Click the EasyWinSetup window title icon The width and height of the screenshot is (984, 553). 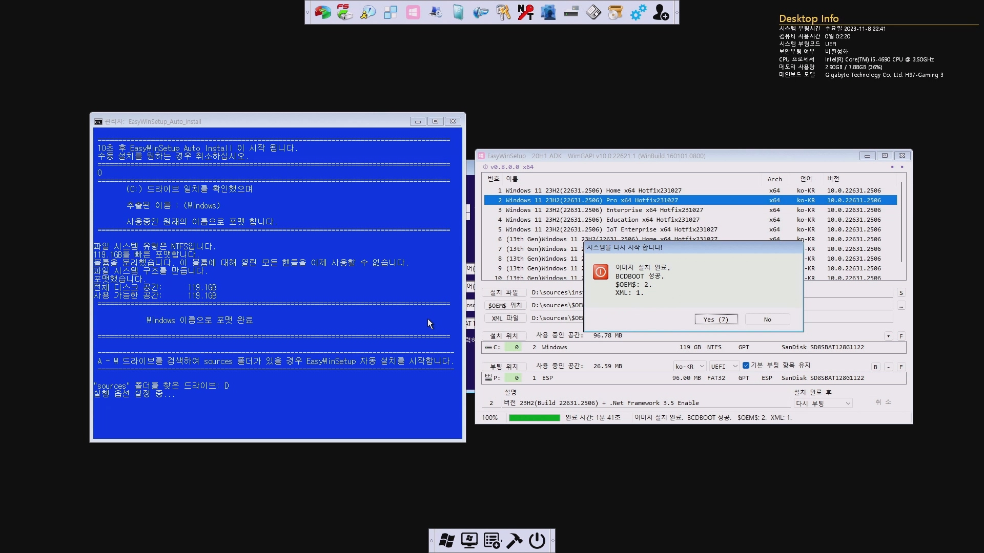coord(481,156)
